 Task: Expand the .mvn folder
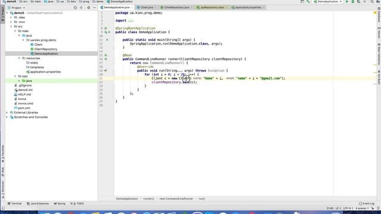(x=11, y=22)
